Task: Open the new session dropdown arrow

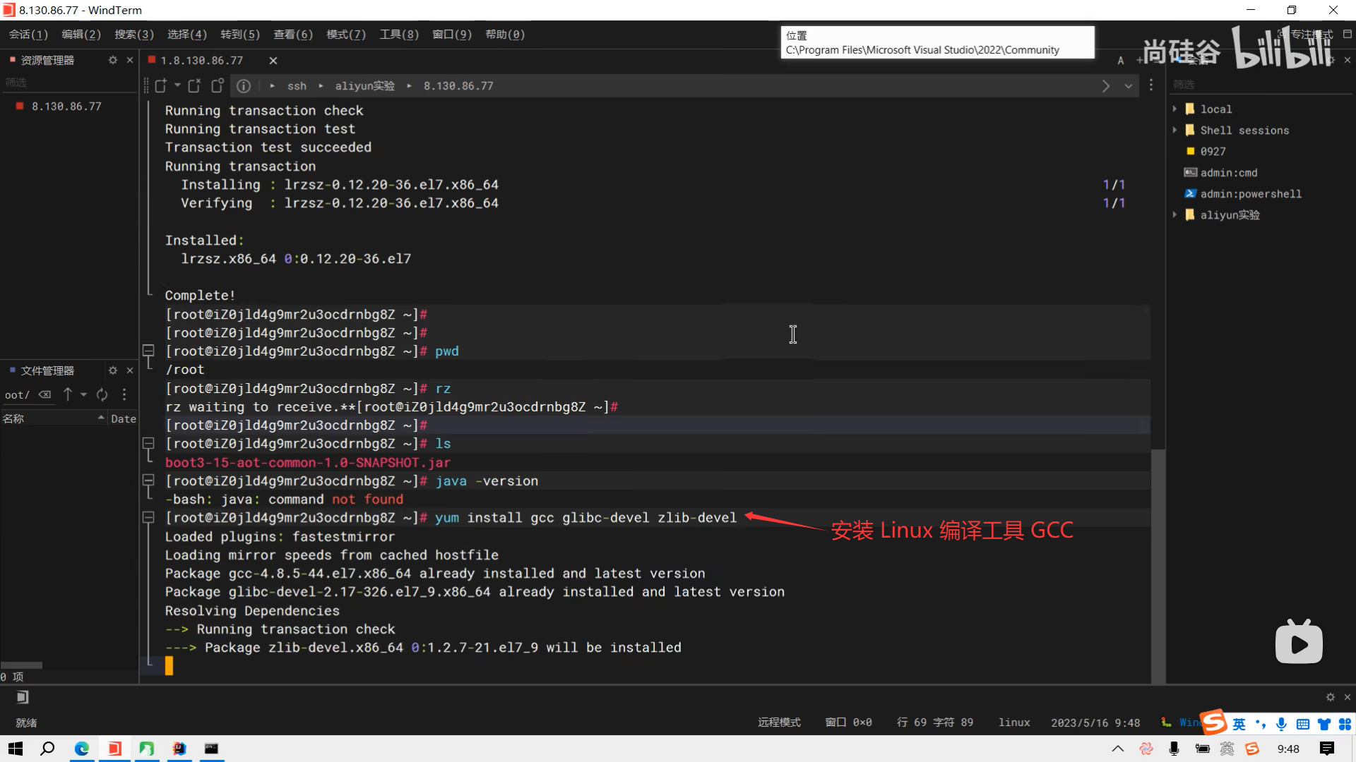Action: click(x=177, y=85)
